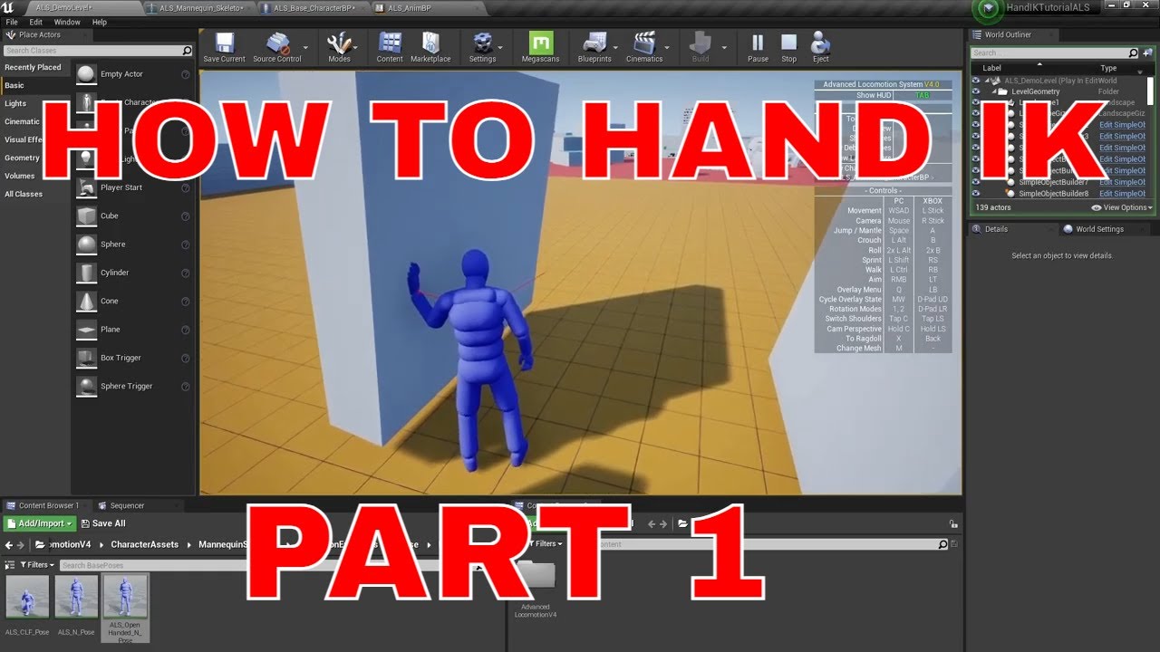
Task: Click the add folder icon in World Outliner
Action: point(1146,53)
